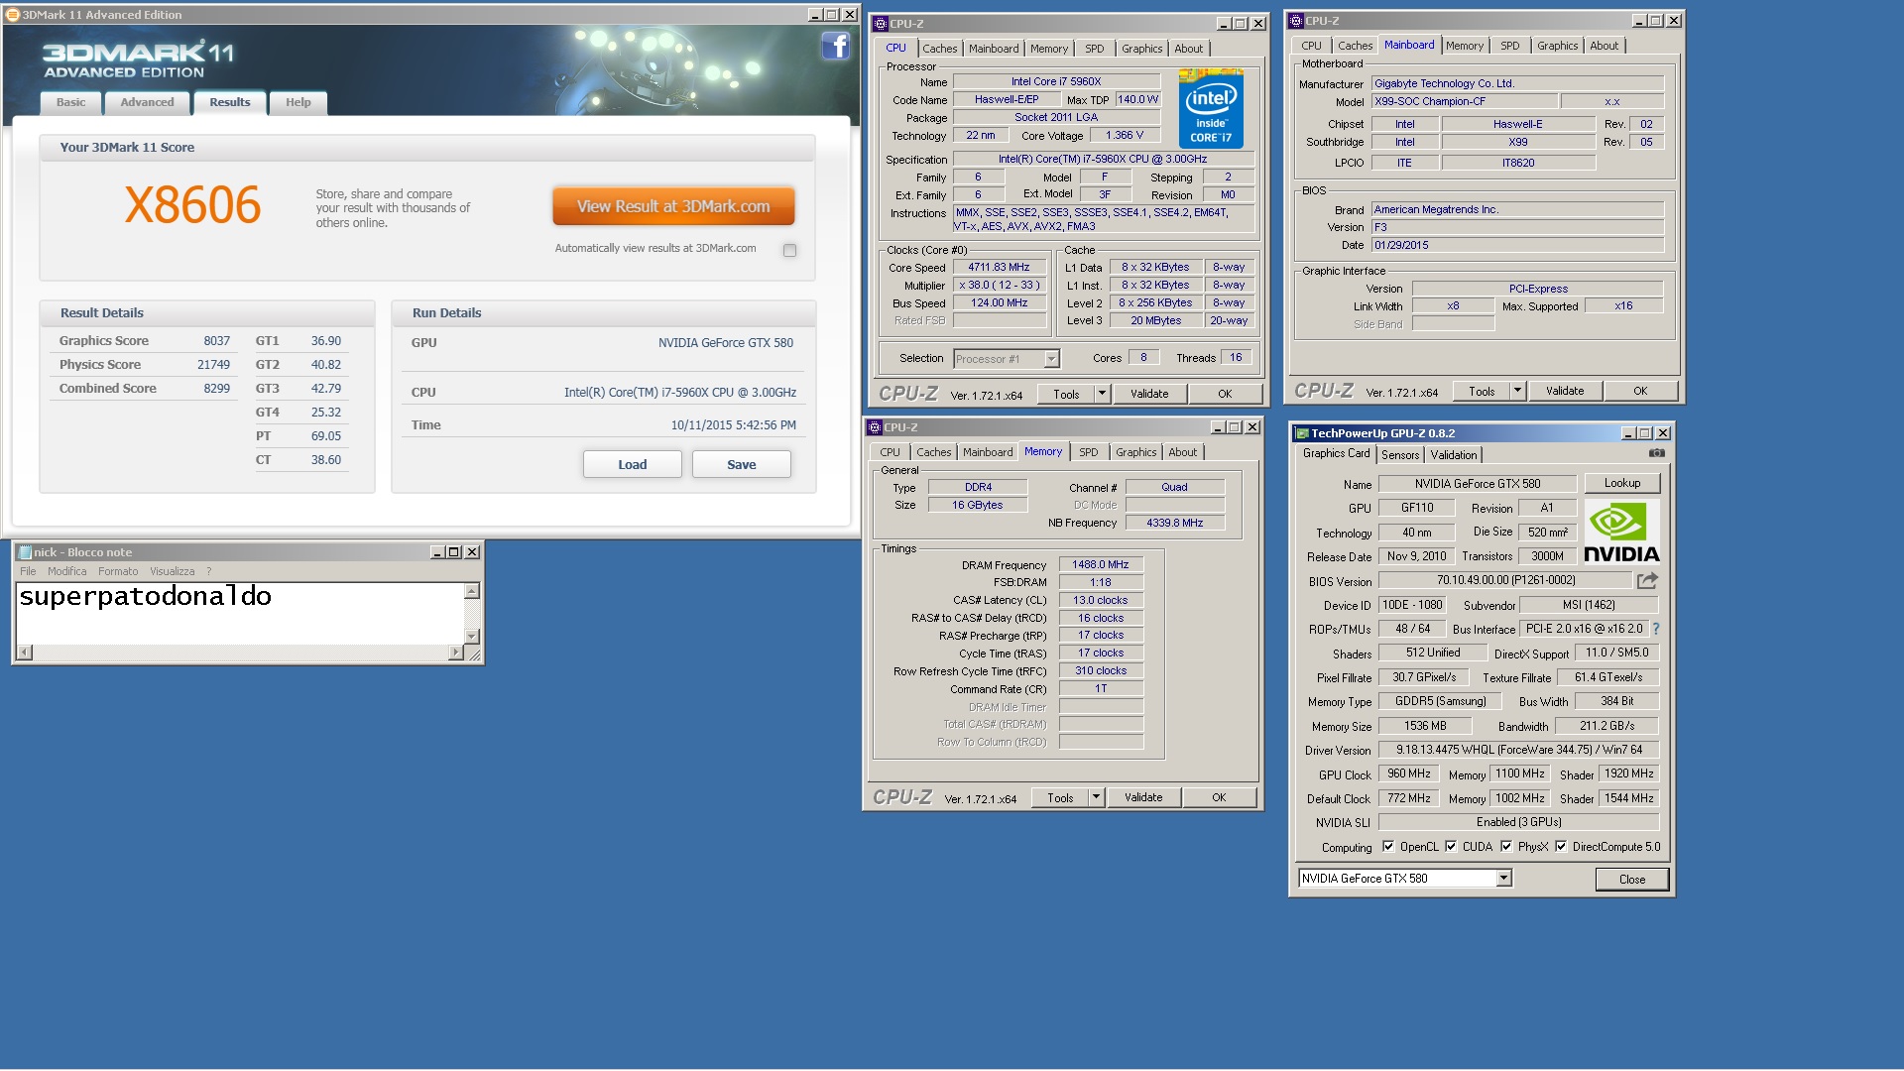Click OK in CPU-Z Memory window

1219,797
